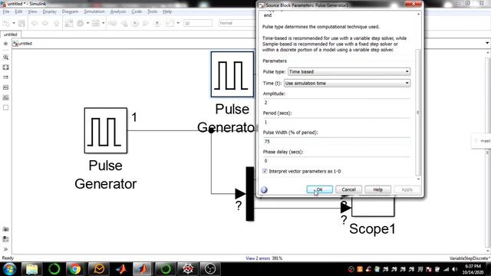Open the Library Browser toolbar icon

(69, 23)
